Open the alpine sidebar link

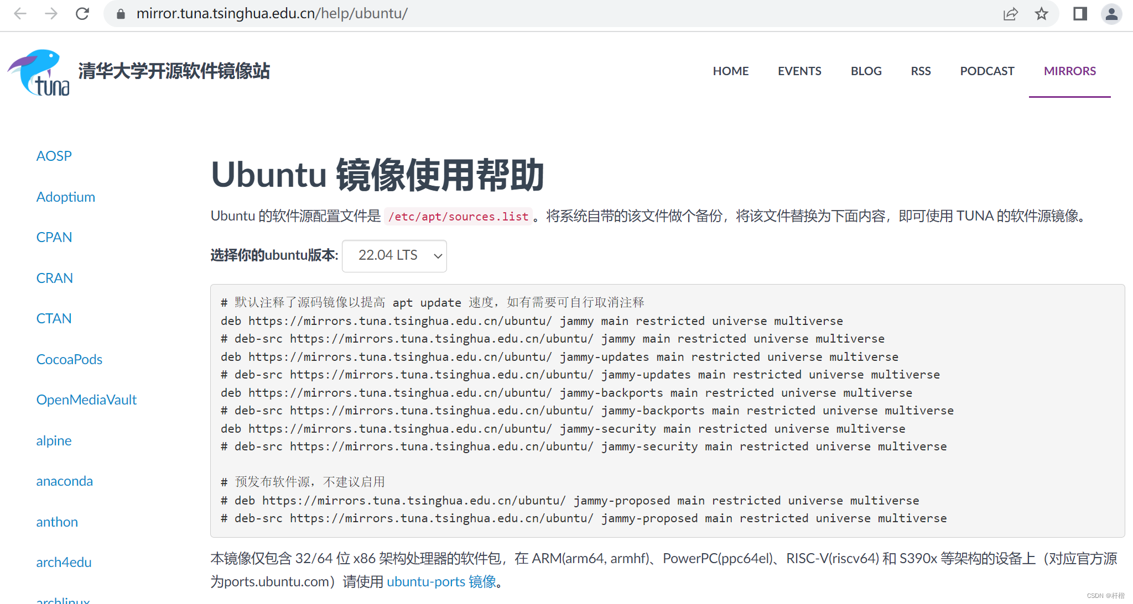(54, 441)
